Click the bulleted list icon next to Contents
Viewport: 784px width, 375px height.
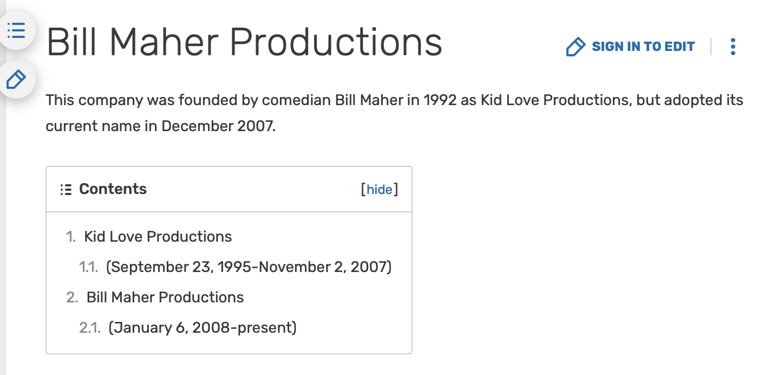tap(66, 190)
